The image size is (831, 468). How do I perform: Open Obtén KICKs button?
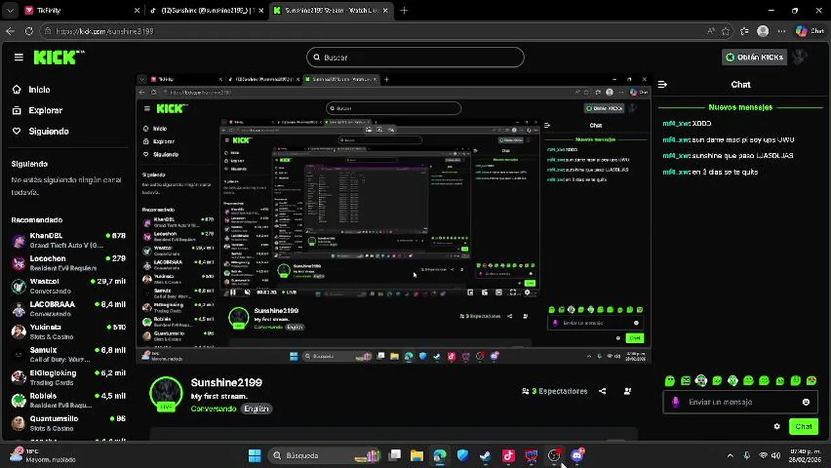[x=755, y=57]
